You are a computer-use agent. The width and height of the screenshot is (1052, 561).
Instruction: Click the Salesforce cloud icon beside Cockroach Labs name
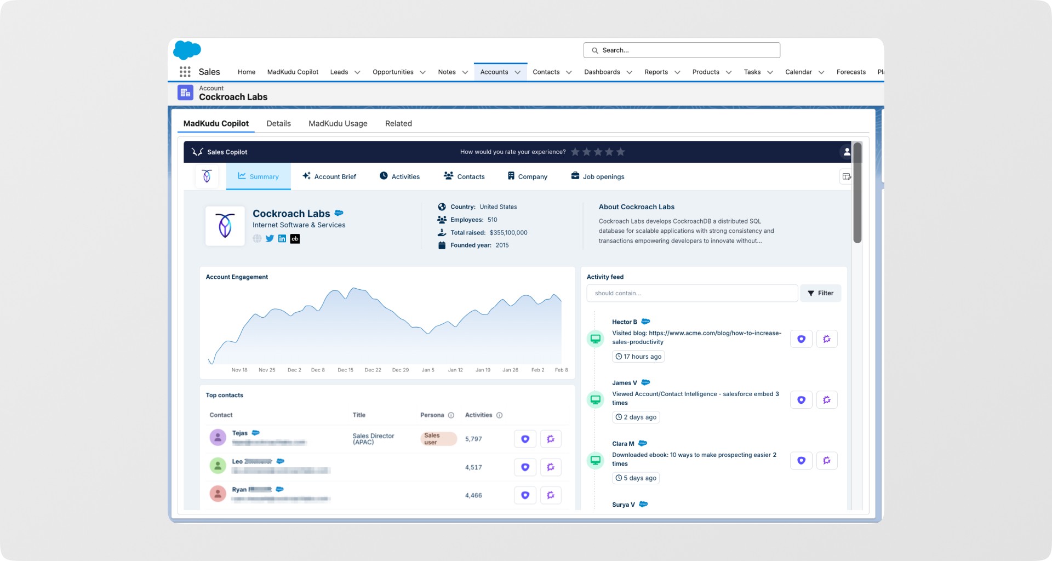coord(339,213)
